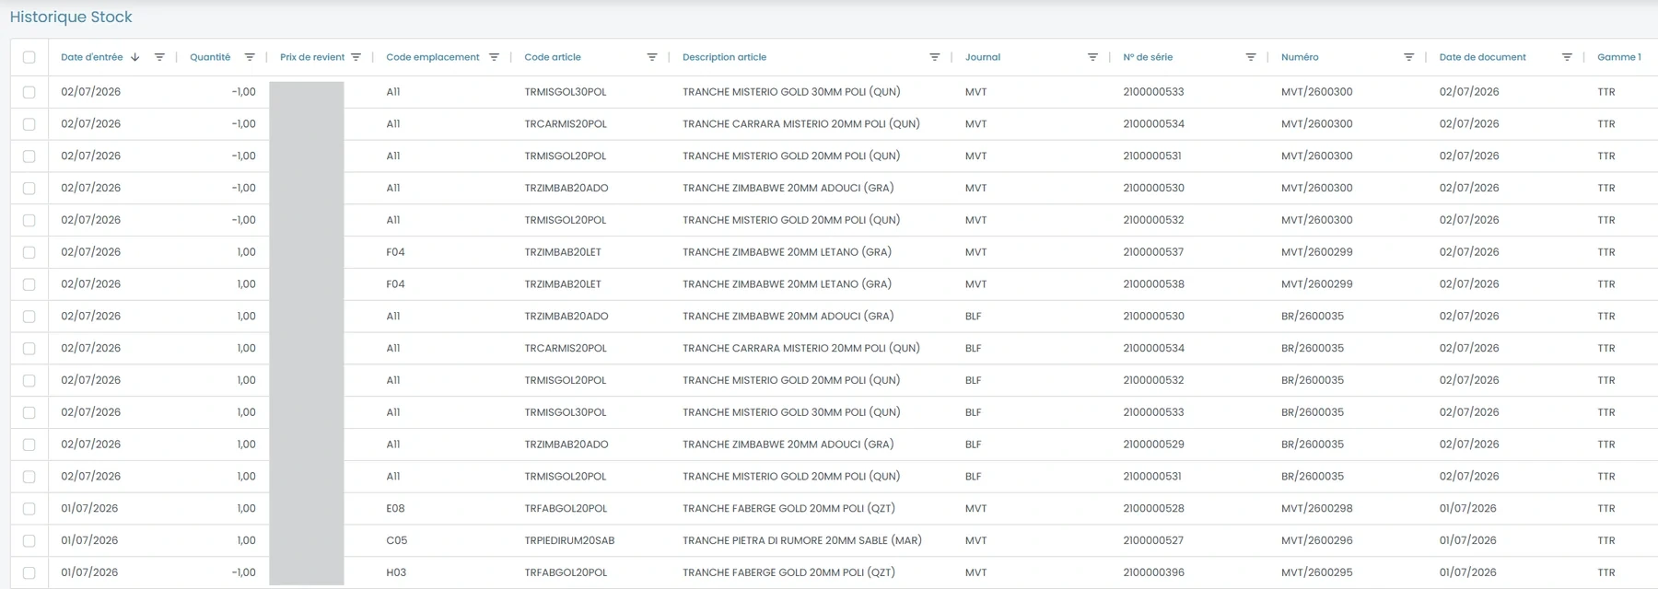This screenshot has width=1658, height=589.
Task: Open filter icon for Code article
Action: point(652,57)
